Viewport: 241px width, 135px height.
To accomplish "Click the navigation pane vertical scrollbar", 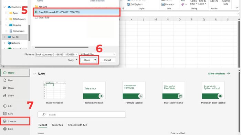I will pyautogui.click(x=29, y=33).
